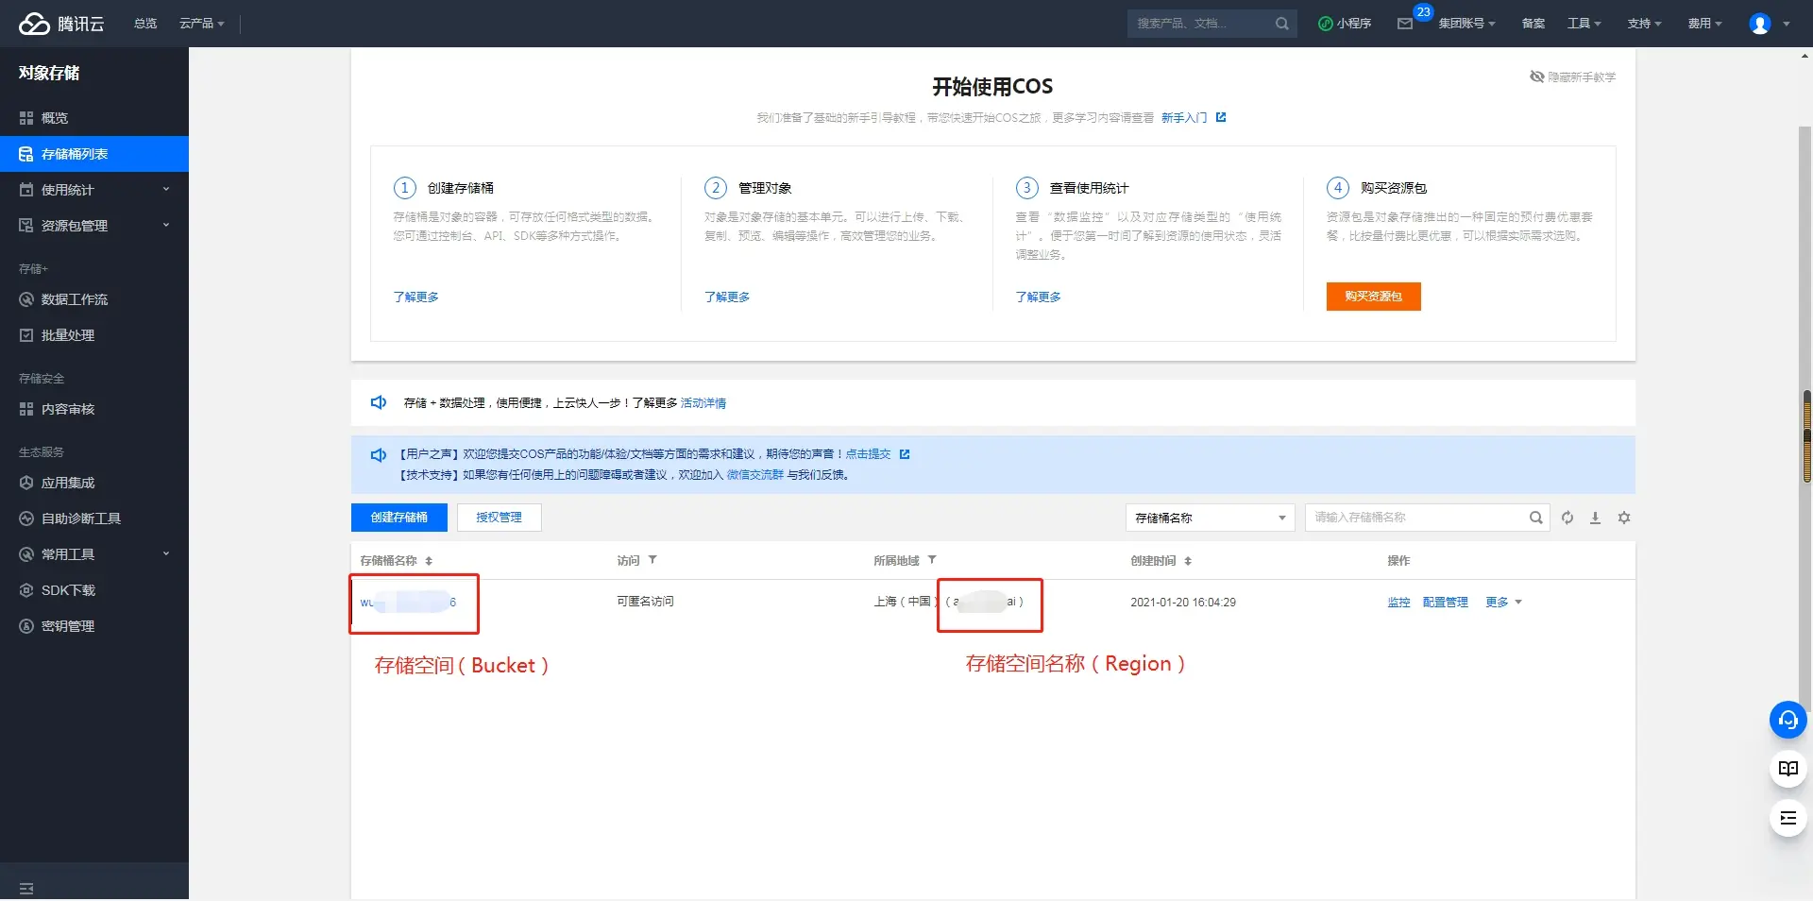Open the mail notifications icon with badge 23
This screenshot has height=901, width=1813.
(x=1405, y=24)
